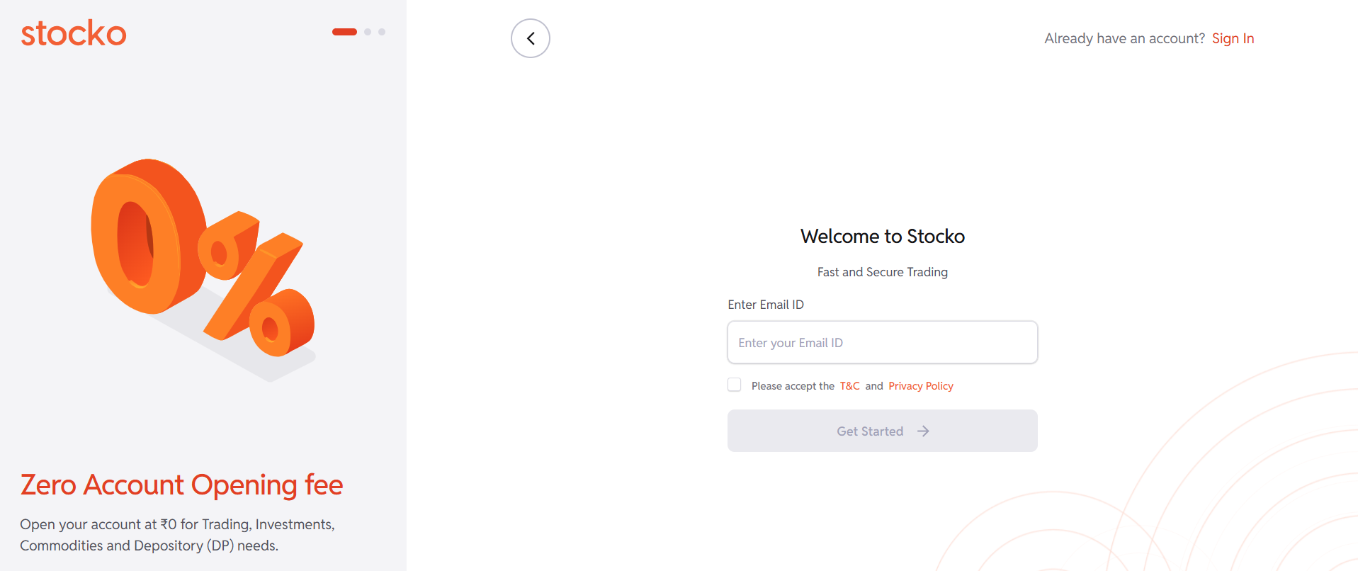Click the Fast and Secure Trading subtitle

(x=882, y=272)
